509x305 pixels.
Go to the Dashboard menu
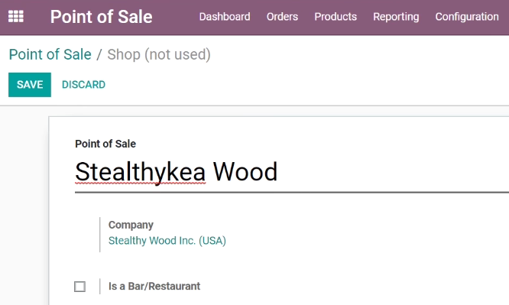point(225,17)
